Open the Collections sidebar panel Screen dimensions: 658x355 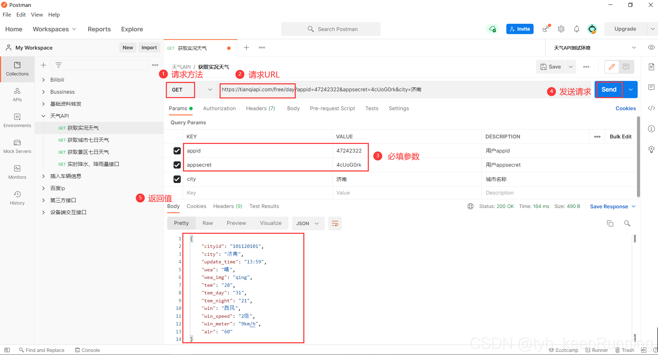(17, 69)
